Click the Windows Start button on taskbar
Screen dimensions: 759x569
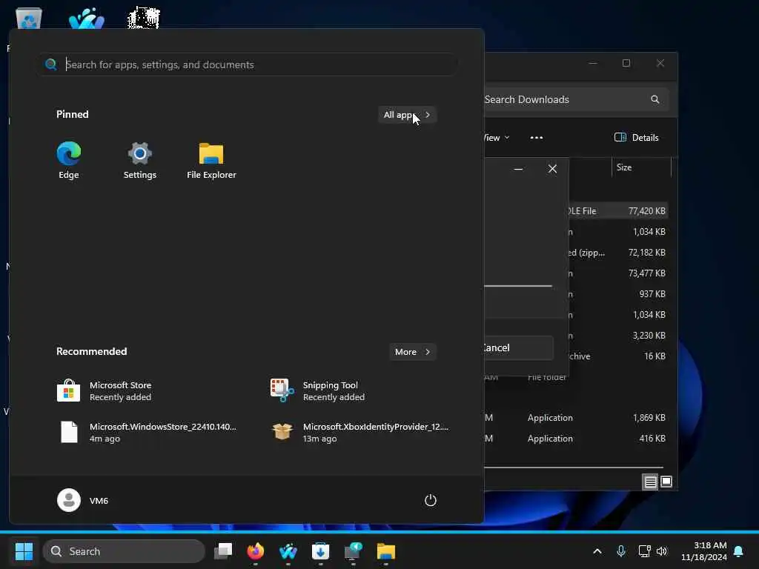point(24,551)
